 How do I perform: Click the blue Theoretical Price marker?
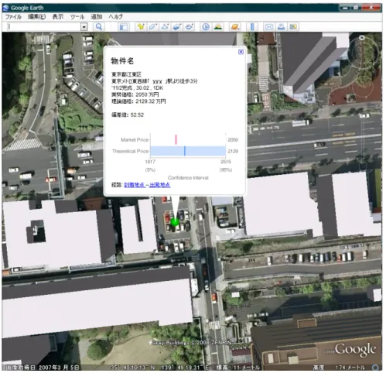[x=185, y=151]
